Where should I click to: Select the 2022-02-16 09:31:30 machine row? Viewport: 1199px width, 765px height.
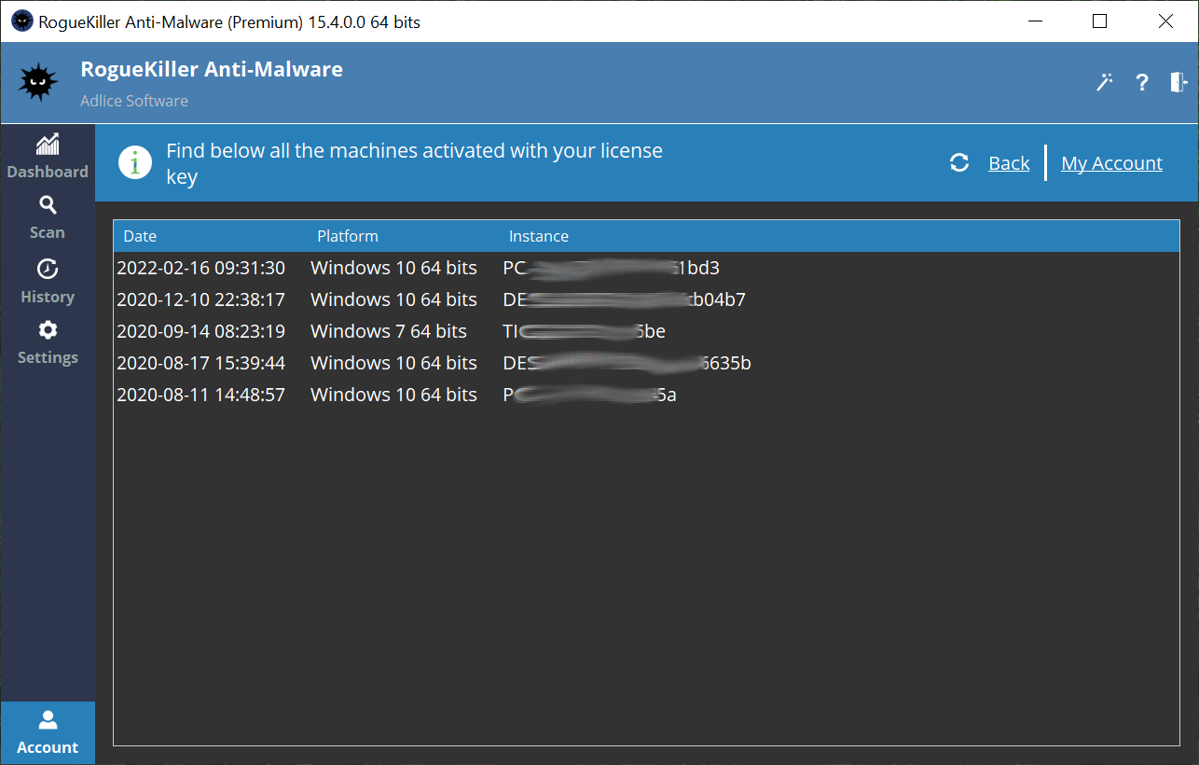(200, 269)
